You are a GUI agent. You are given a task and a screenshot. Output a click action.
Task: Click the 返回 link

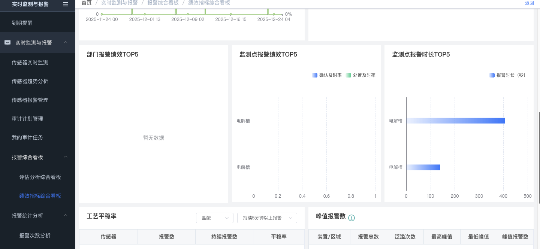point(529,3)
